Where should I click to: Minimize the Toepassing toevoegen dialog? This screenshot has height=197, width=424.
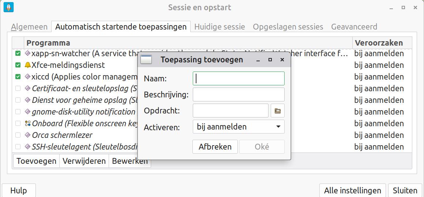coord(258,59)
